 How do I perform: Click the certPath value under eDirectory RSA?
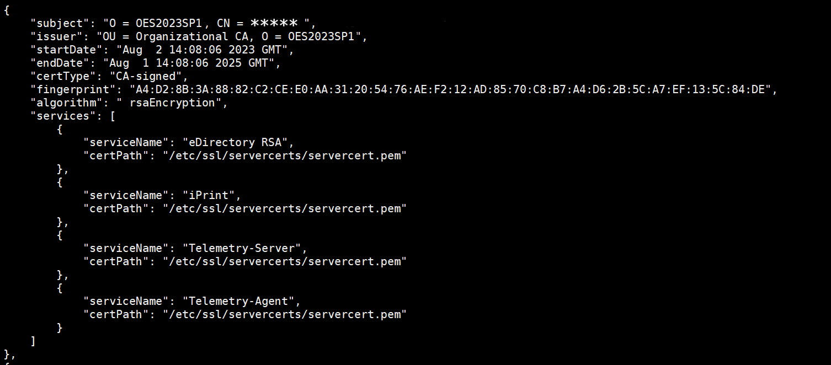tap(284, 155)
